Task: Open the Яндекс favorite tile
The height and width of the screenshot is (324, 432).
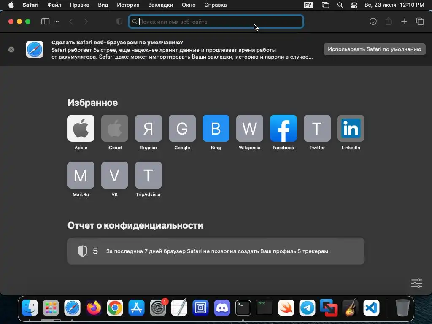Action: click(148, 128)
